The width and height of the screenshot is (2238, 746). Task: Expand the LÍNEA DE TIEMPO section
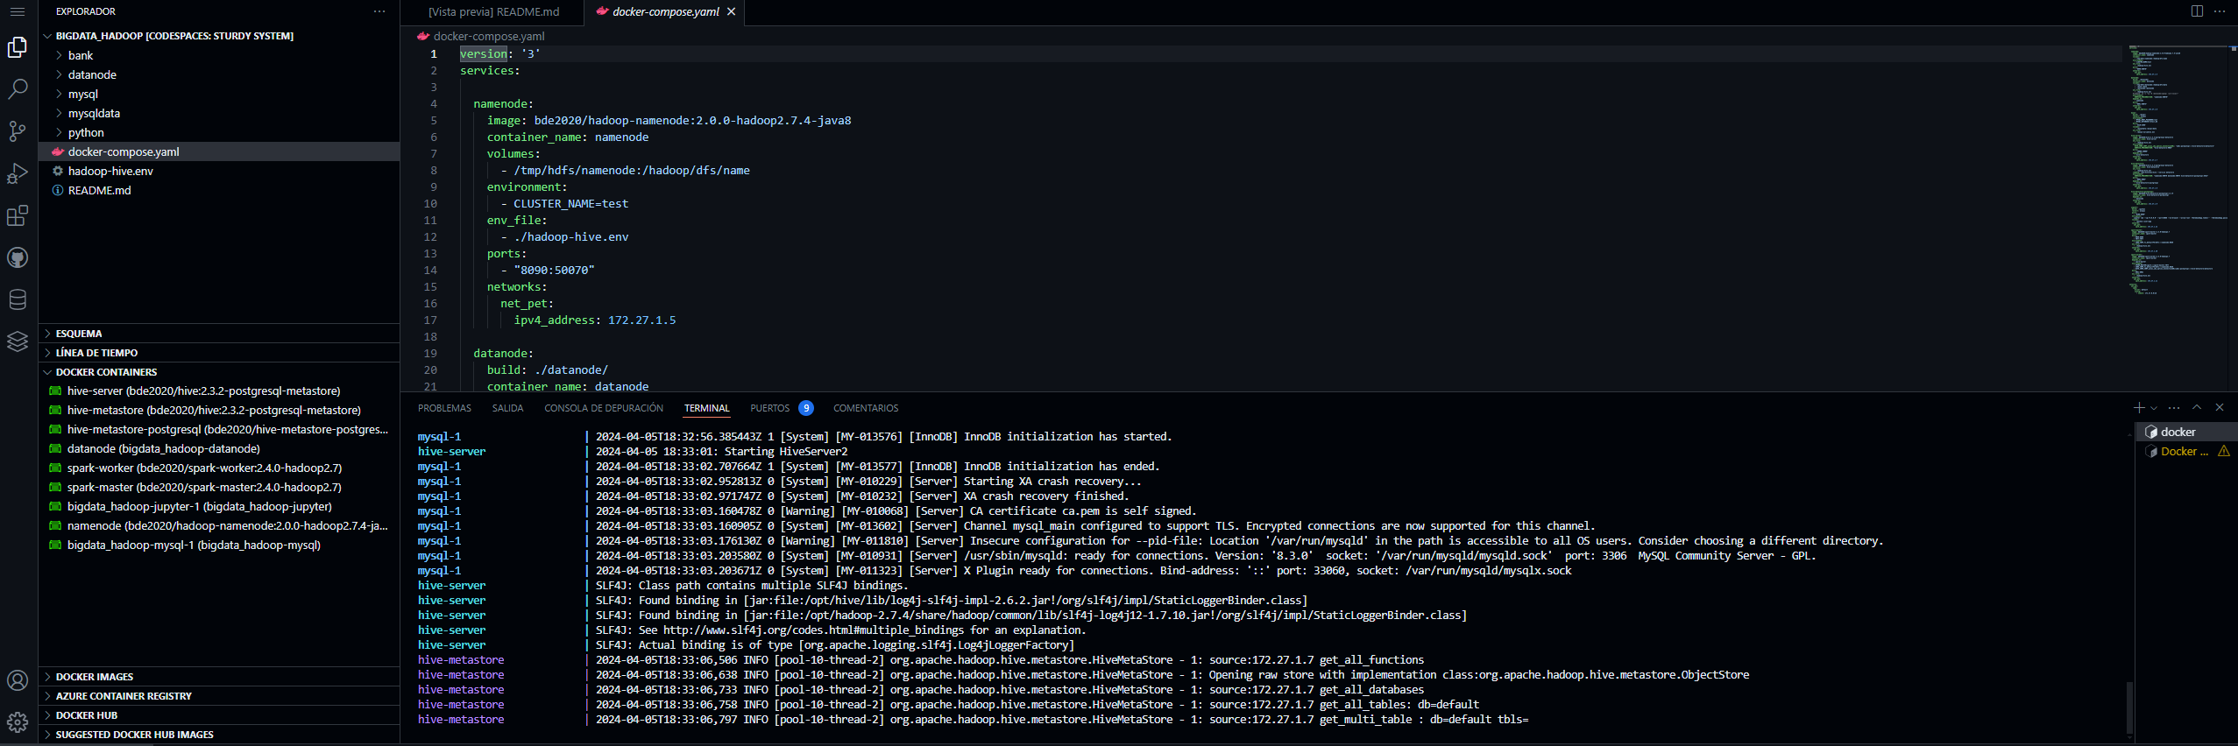pos(96,353)
